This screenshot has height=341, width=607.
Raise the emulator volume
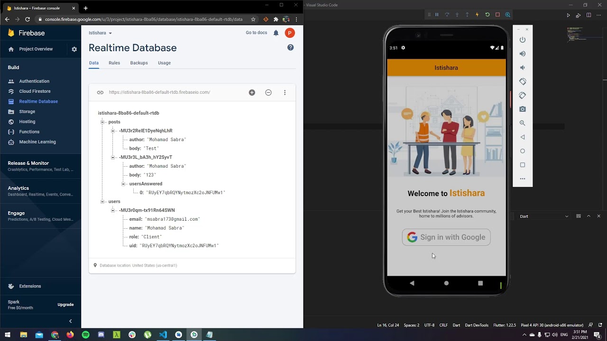tap(523, 54)
